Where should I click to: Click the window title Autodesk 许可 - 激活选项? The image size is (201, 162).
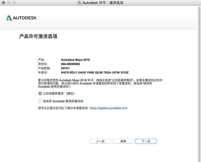pyautogui.click(x=103, y=3)
